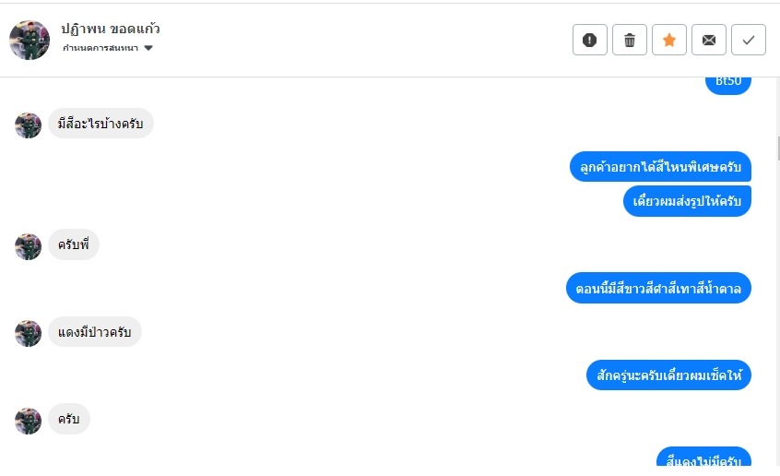
Task: Open the header profile picture of ปฏิภพน ขอดแก้ว
Action: 30,40
